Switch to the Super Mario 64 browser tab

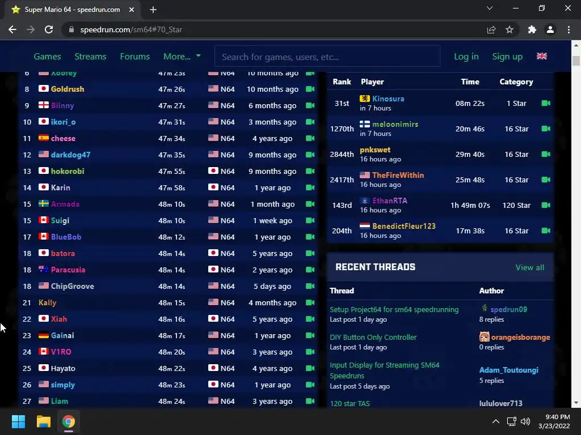coord(72,10)
